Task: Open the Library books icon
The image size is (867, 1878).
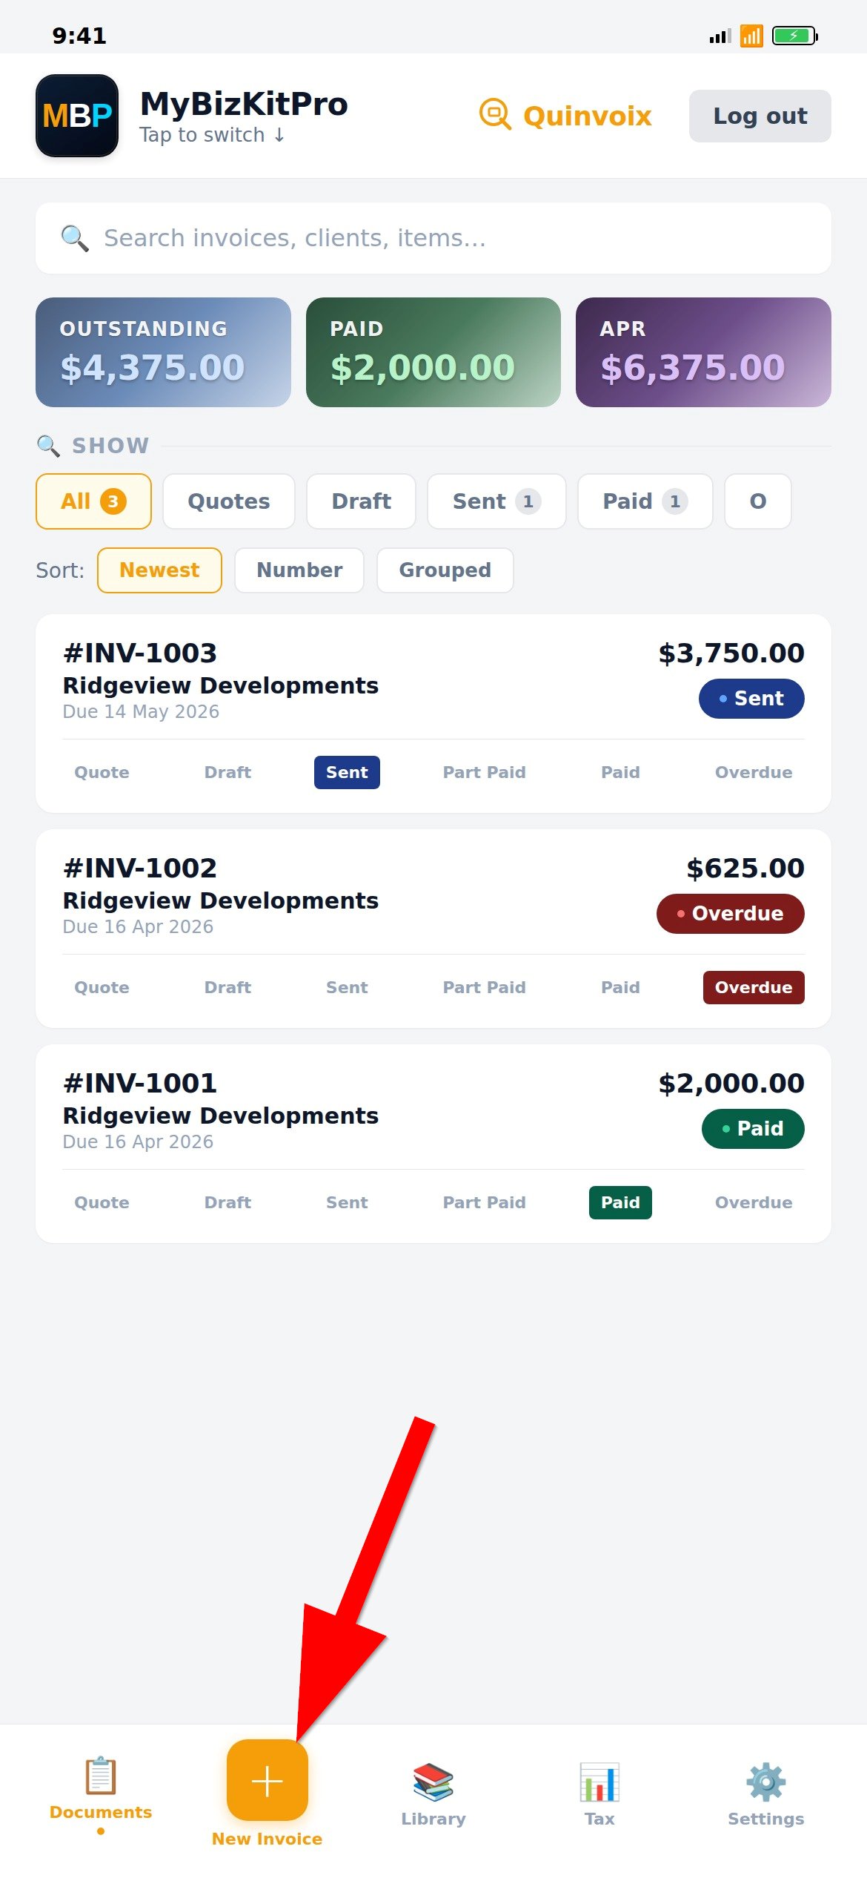Action: (x=433, y=1782)
